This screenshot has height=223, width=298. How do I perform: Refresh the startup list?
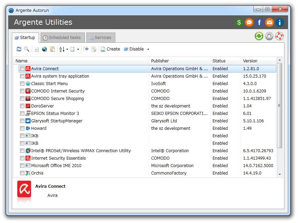coord(19,49)
